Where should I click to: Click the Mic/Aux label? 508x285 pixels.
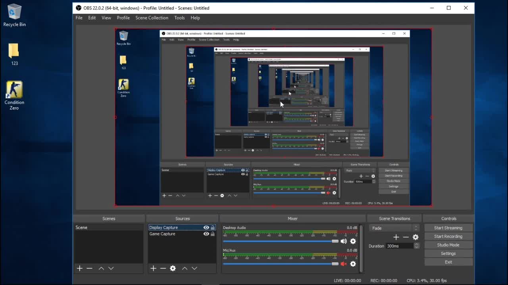[229, 251]
